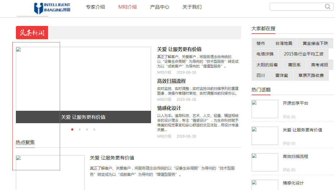Click the search magnifier icon
The height and width of the screenshot is (190, 335).
(x=327, y=7)
